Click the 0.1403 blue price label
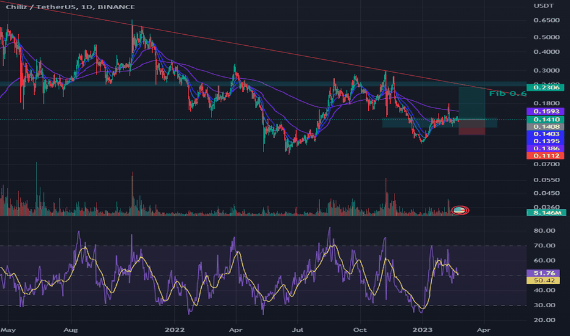 pyautogui.click(x=546, y=134)
